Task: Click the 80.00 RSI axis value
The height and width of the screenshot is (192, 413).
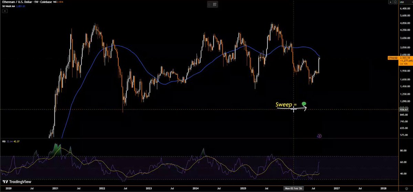Action: (x=403, y=151)
